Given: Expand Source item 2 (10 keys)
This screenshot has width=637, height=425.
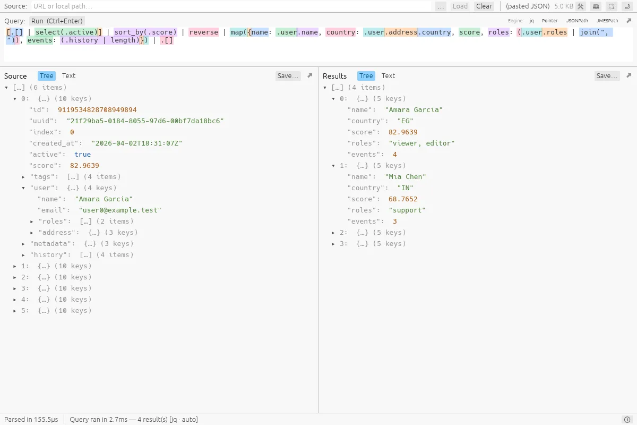Looking at the screenshot, I should (x=15, y=277).
